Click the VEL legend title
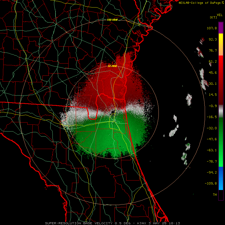The image size is (225, 225). click(x=220, y=15)
